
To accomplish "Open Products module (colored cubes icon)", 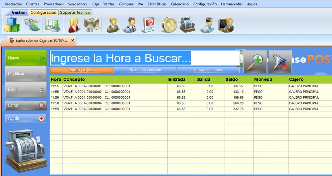I will pyautogui.click(x=12, y=25).
